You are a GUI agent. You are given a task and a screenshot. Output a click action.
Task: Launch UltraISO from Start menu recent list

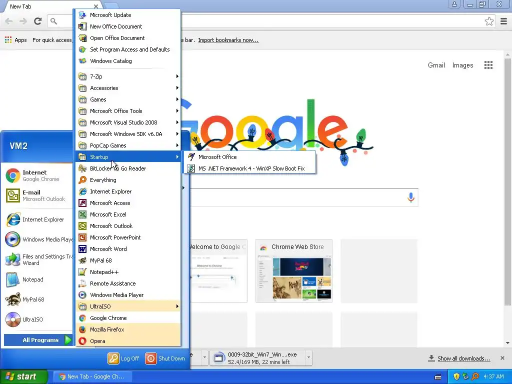38,319
